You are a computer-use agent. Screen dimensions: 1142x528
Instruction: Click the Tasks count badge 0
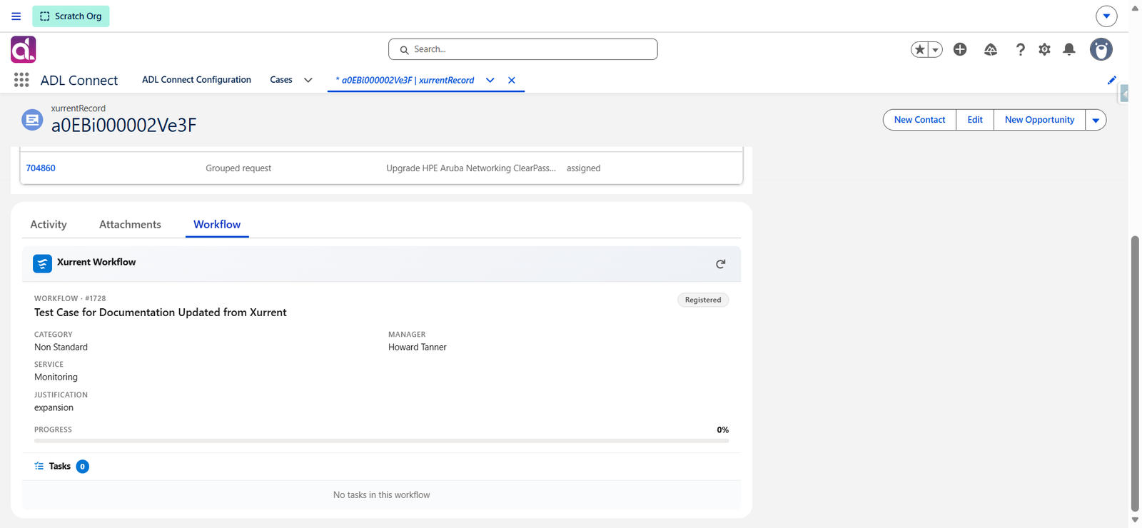[83, 467]
